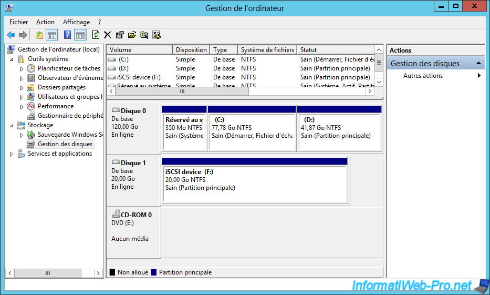Click the green Refresh toolbar icon

click(95, 35)
